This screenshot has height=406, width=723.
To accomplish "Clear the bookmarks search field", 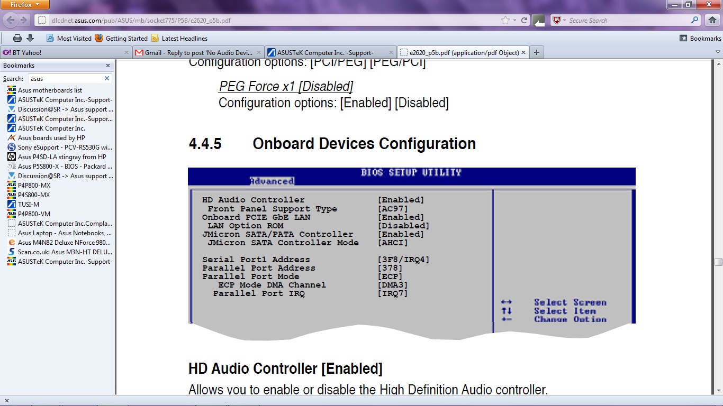I will (107, 78).
